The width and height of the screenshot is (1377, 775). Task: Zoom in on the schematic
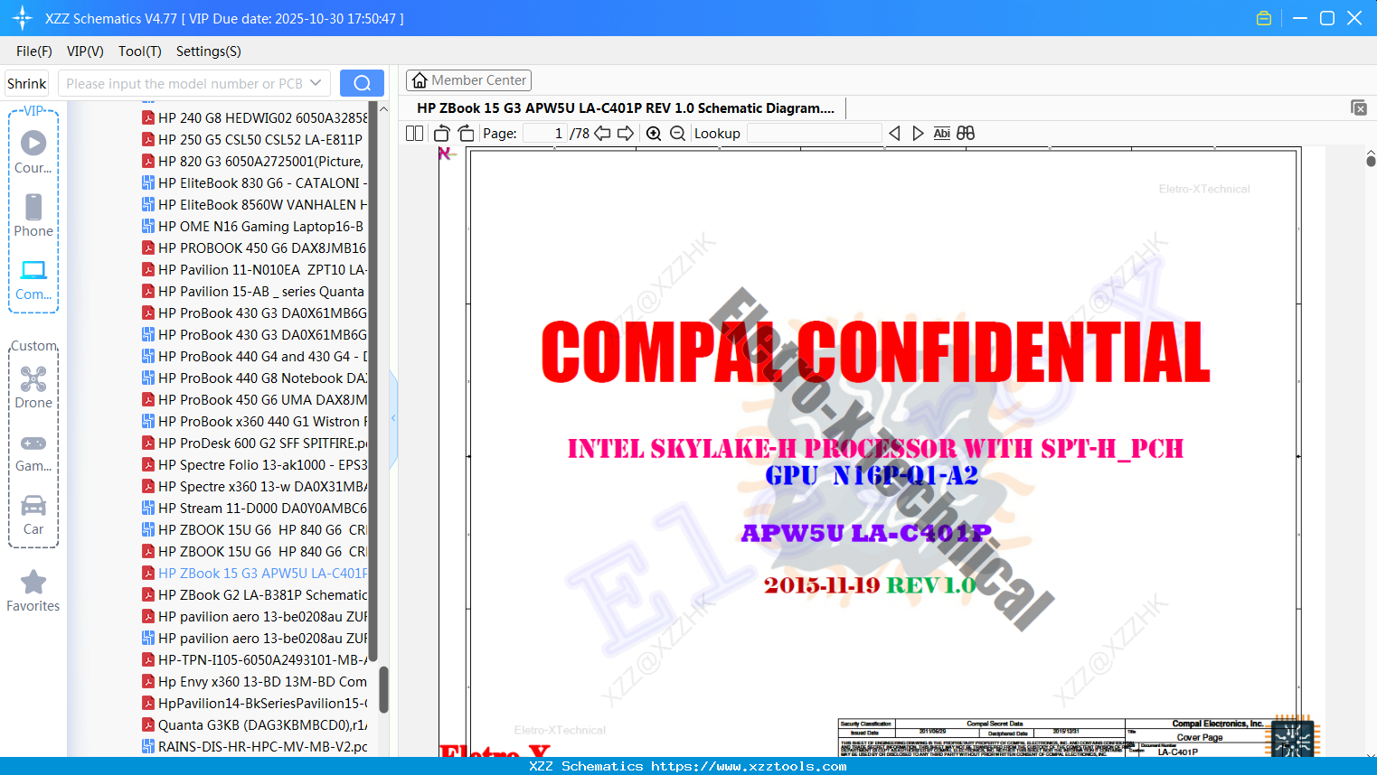[x=654, y=133]
